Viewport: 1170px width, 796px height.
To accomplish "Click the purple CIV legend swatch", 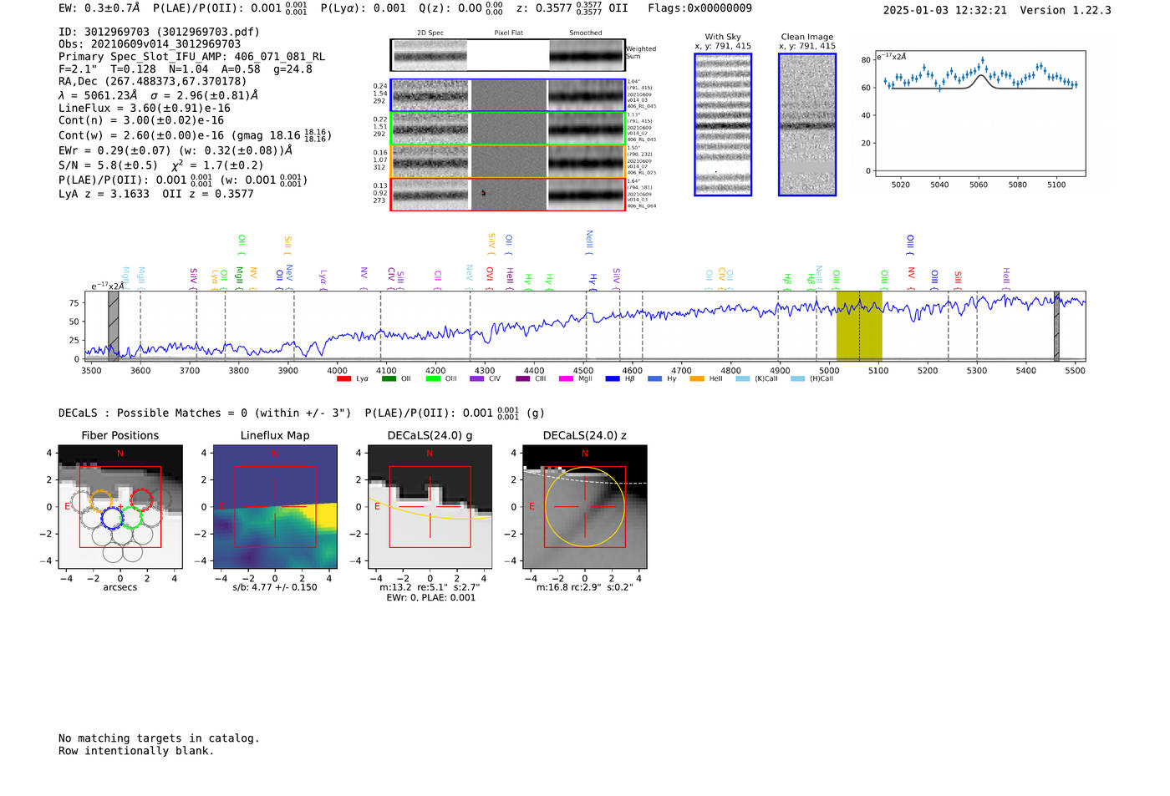I will pos(476,379).
